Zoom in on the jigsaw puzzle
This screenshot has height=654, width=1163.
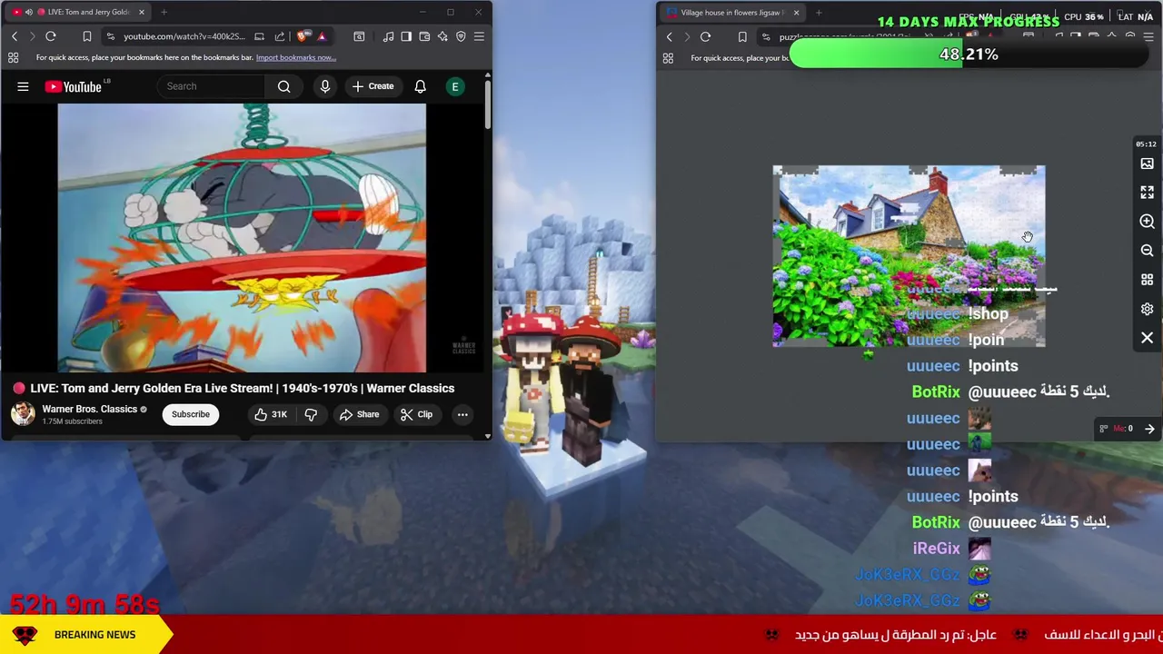(1147, 222)
